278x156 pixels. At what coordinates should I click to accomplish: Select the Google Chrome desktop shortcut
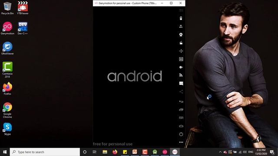[x=7, y=110]
